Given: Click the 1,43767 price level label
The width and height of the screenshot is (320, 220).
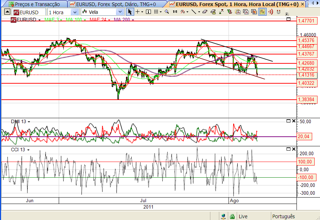Looking at the screenshot, I should click(x=307, y=54).
